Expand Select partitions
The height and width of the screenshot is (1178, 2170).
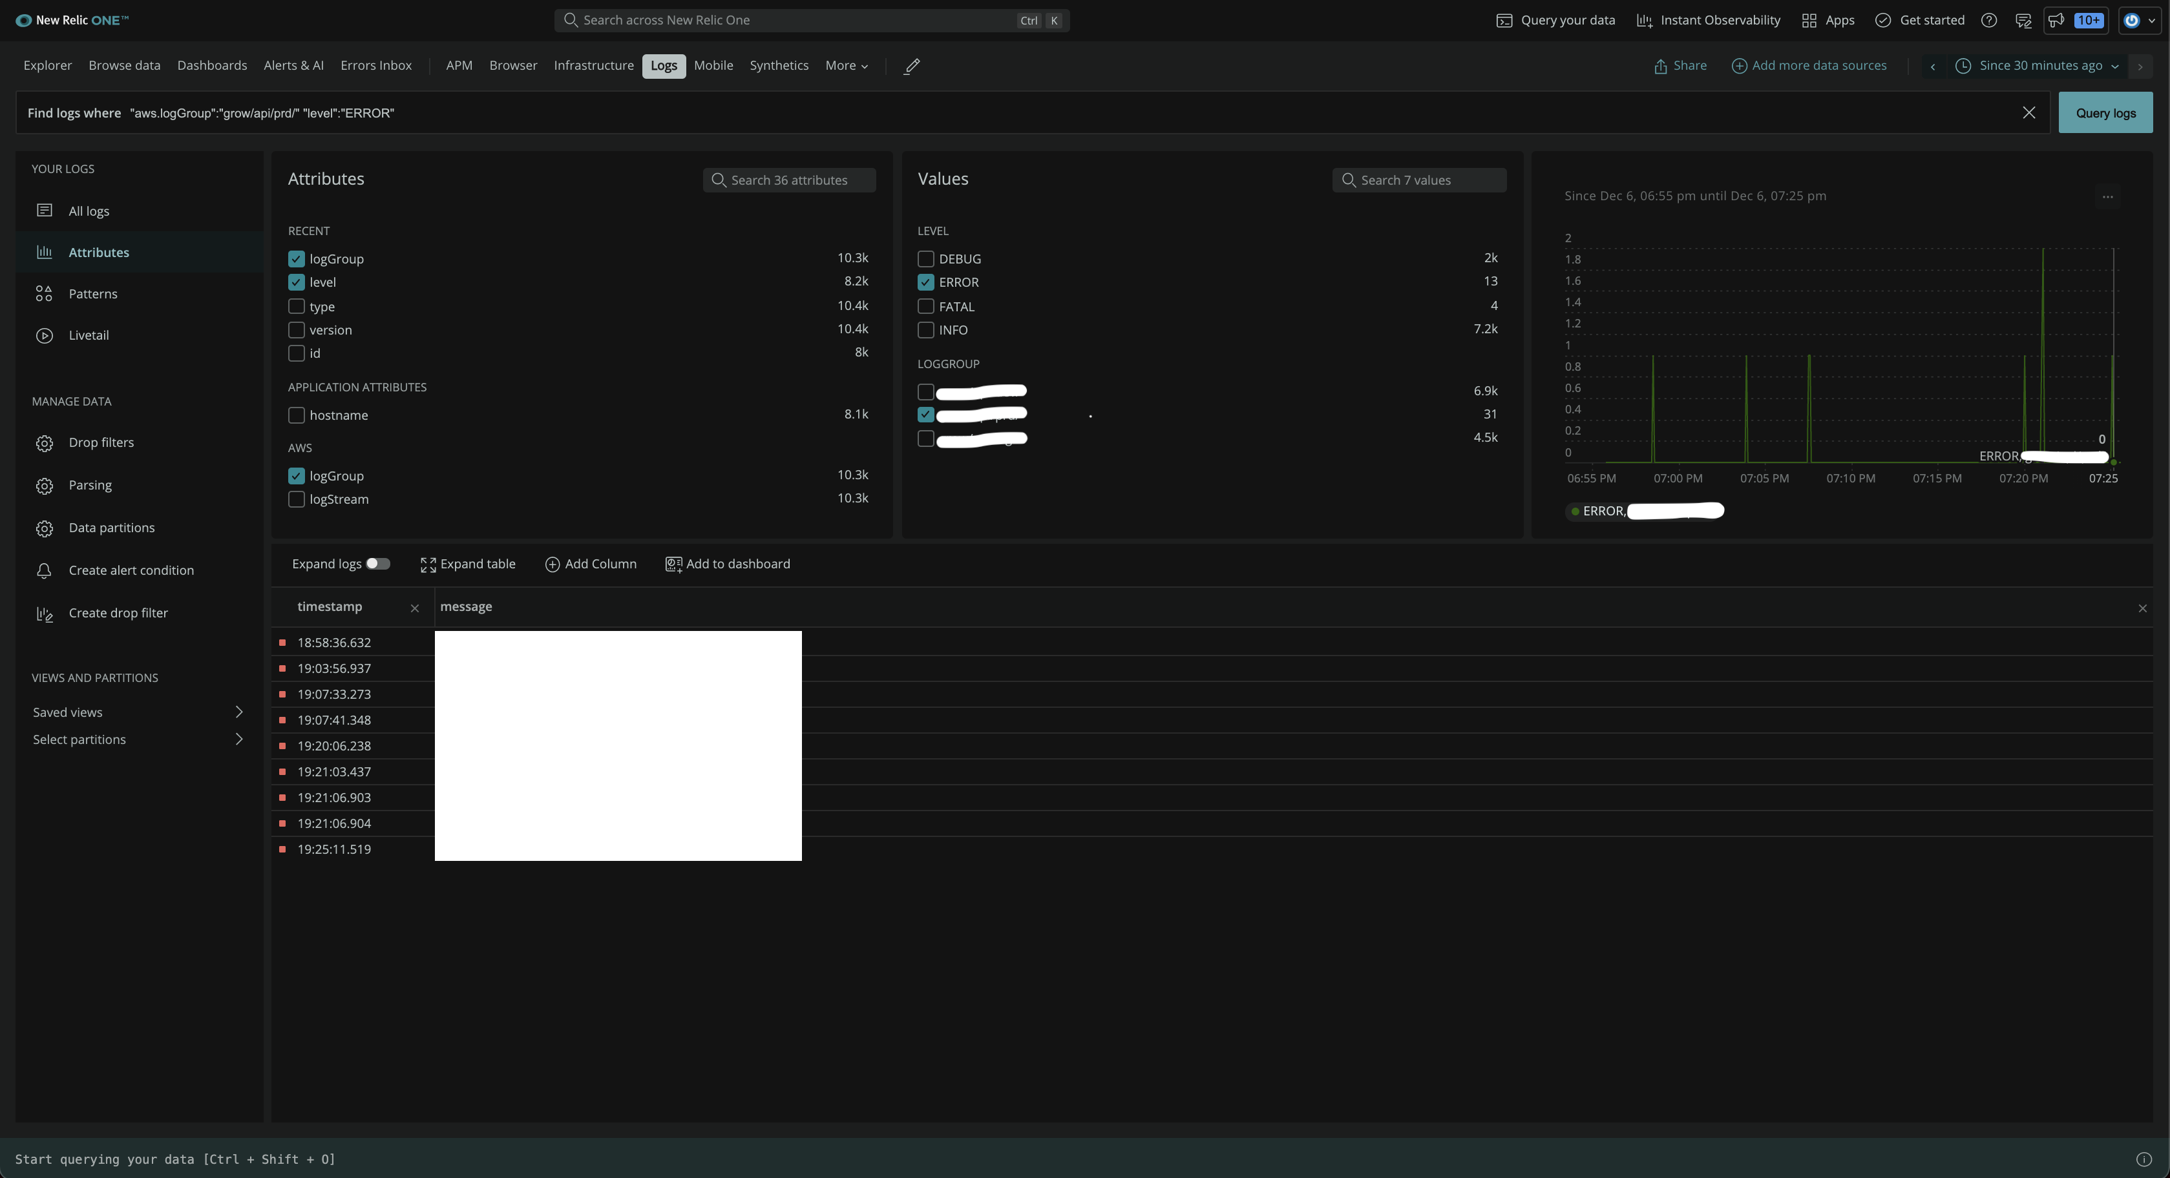pyautogui.click(x=139, y=739)
